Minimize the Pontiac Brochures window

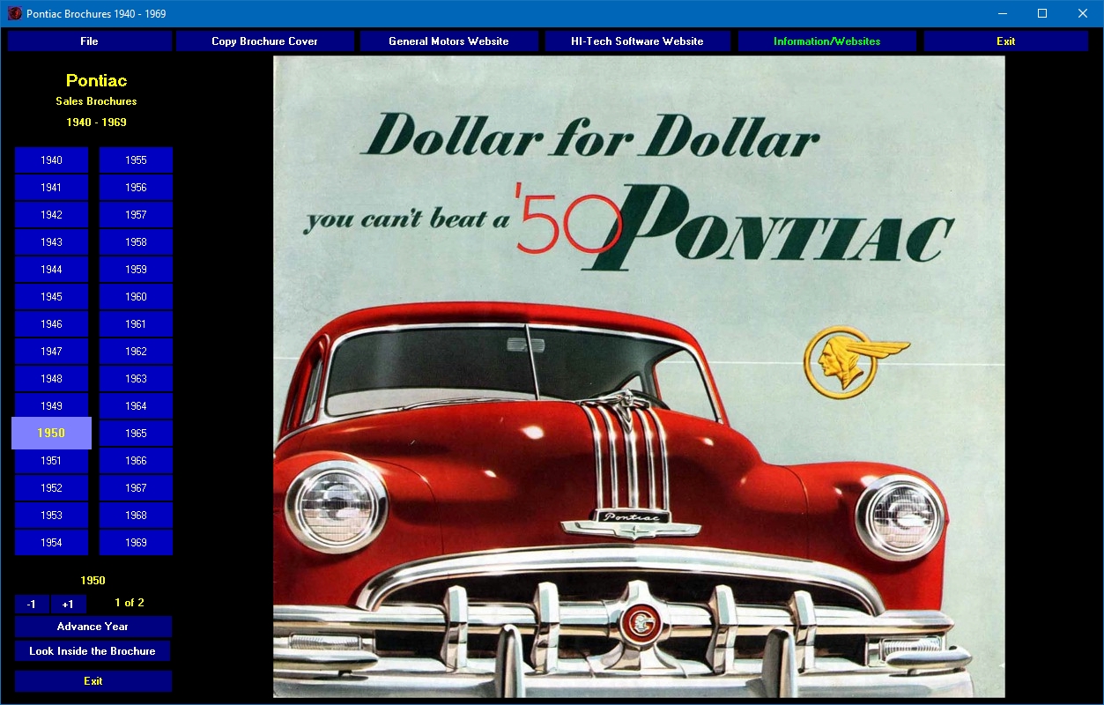(x=1003, y=13)
